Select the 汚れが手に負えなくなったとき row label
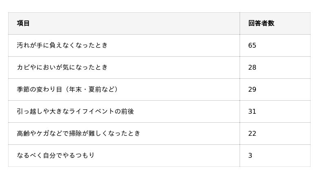This screenshot has height=179, width=326. coord(62,45)
